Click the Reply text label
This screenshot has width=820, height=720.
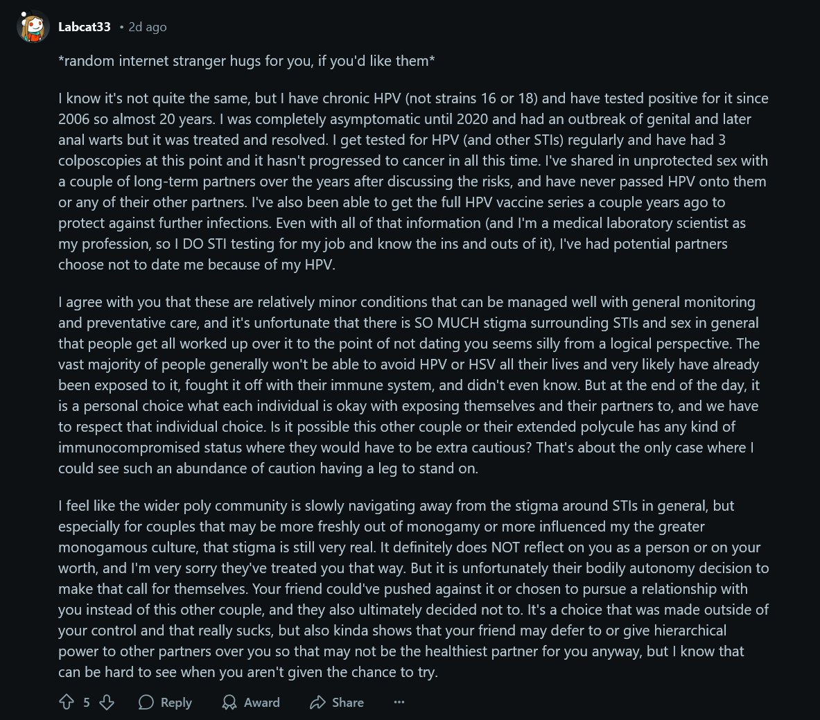point(176,702)
